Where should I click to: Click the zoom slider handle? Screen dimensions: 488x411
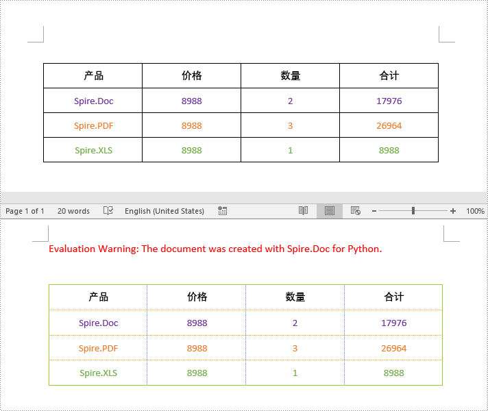pos(413,210)
